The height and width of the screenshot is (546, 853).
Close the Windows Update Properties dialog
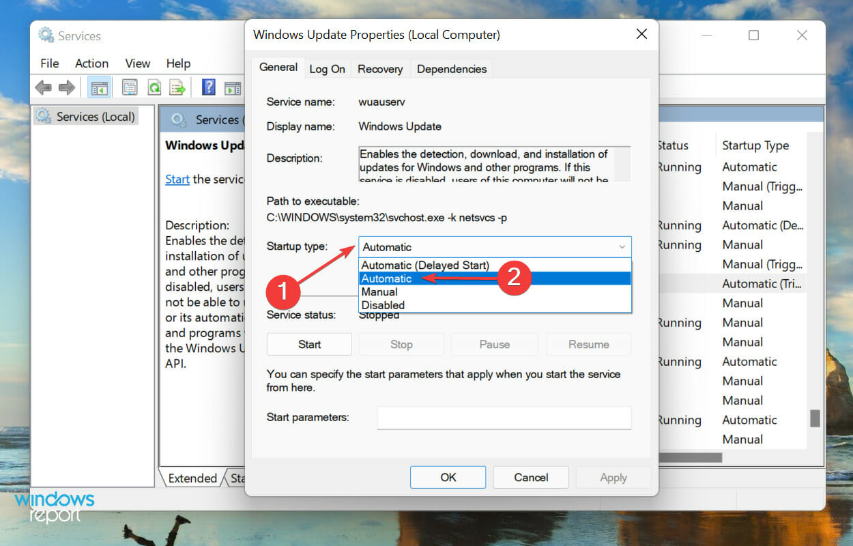click(641, 34)
